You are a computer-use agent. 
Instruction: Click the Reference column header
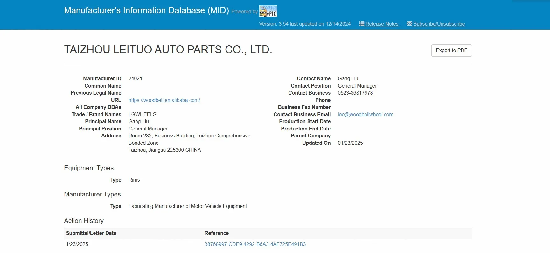[x=216, y=233]
